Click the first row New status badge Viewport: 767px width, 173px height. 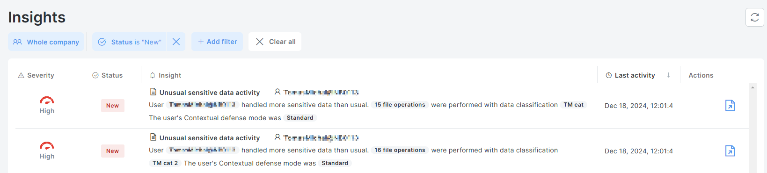[x=112, y=106]
